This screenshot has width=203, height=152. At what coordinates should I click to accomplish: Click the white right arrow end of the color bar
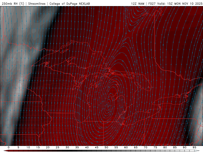(197, 151)
